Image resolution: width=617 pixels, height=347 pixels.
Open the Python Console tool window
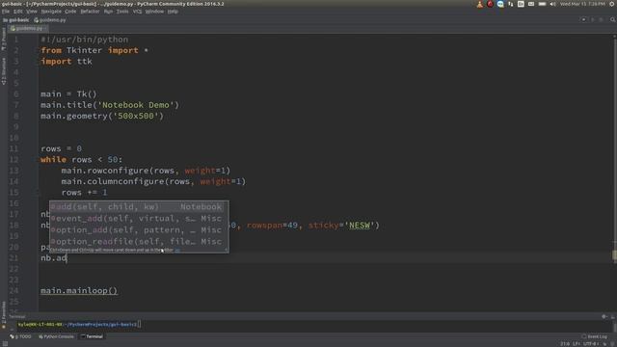tap(56, 336)
